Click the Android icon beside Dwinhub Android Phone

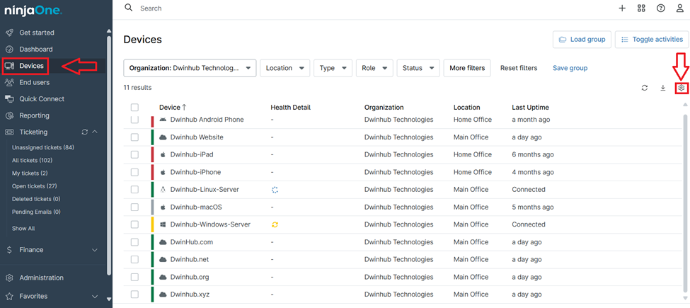pyautogui.click(x=163, y=120)
